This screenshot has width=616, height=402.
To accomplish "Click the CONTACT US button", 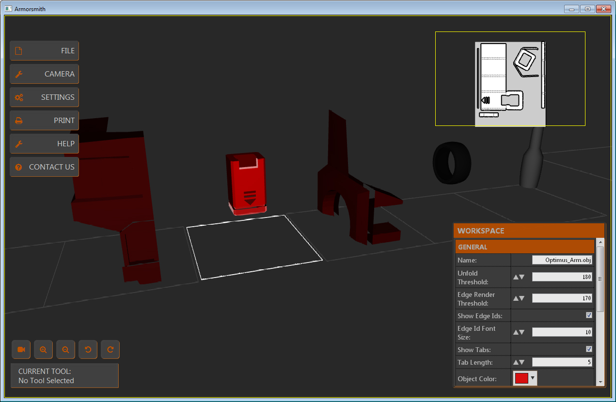I will [44, 167].
